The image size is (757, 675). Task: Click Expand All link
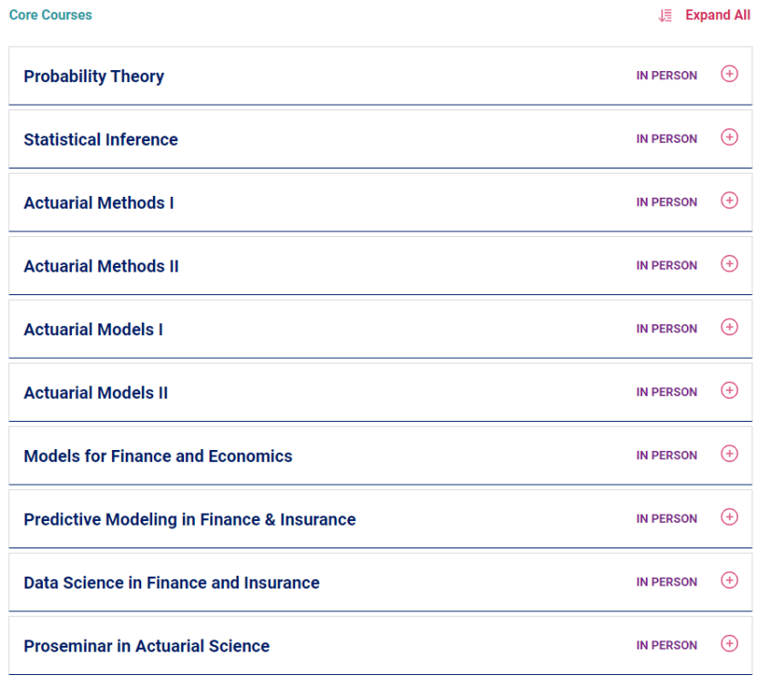tap(718, 15)
